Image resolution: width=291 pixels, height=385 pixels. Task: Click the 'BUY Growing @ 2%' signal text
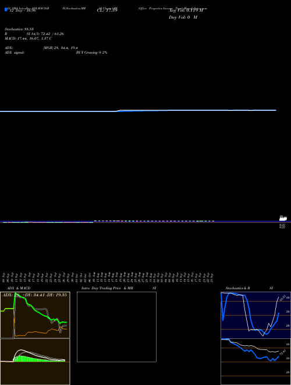(x=91, y=52)
